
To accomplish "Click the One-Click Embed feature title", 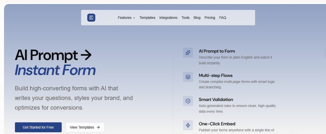I will click(x=217, y=124).
